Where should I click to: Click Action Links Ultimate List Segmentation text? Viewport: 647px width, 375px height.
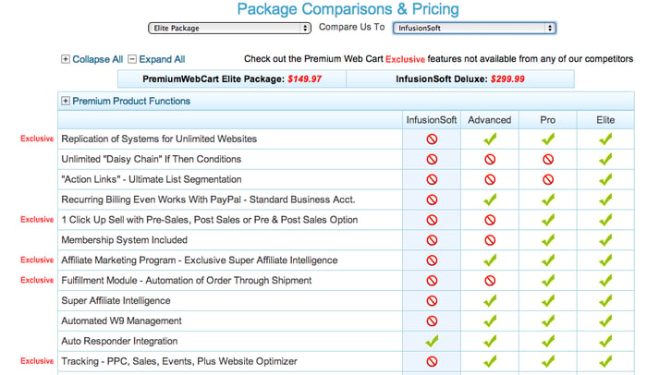pyautogui.click(x=152, y=179)
